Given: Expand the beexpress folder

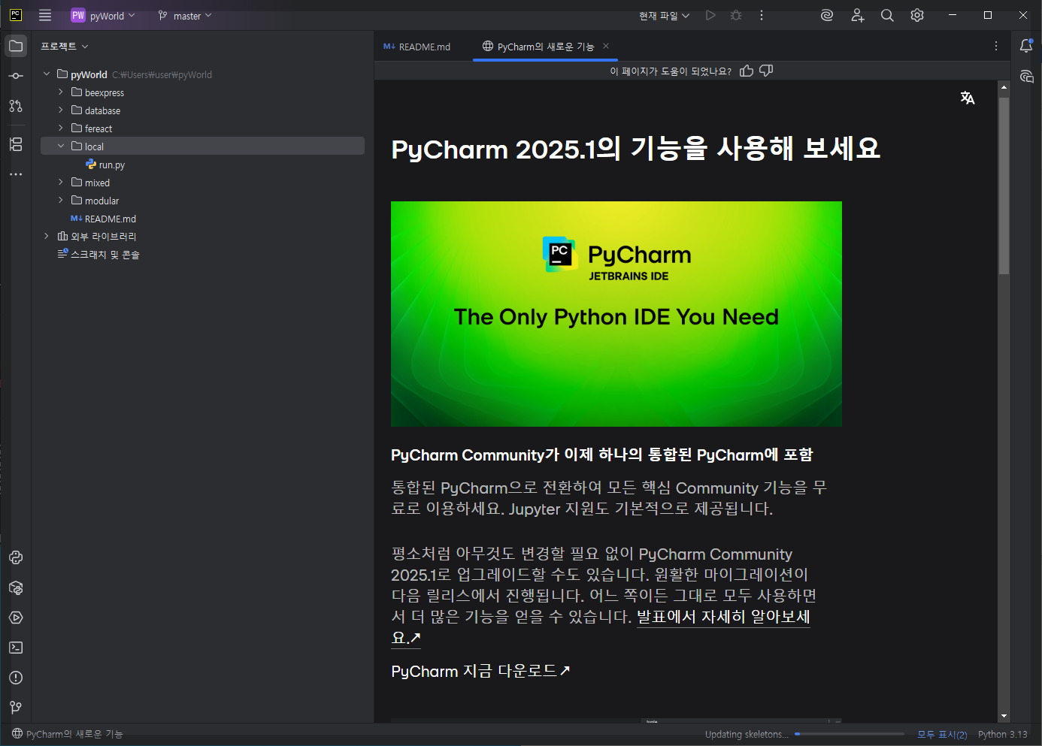Looking at the screenshot, I should (61, 92).
